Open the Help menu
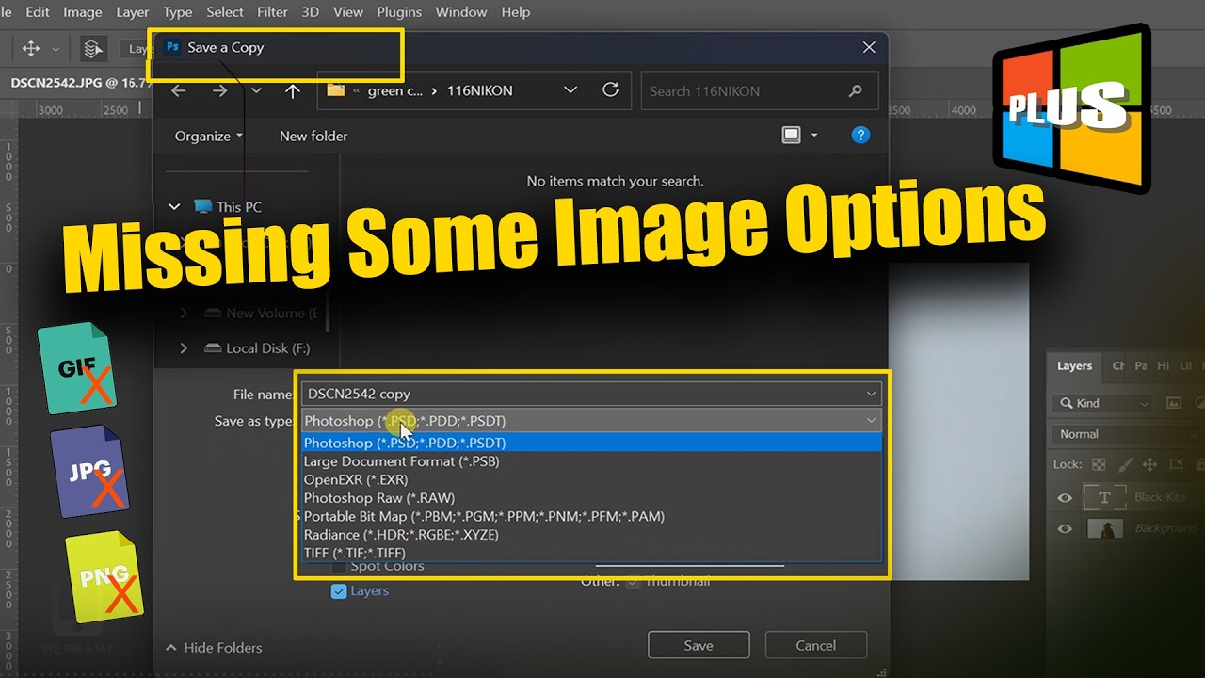 coord(516,12)
